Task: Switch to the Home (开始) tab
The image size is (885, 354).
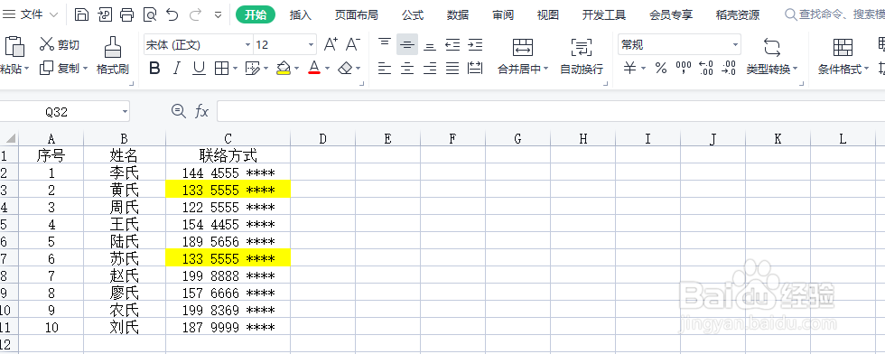Action: pyautogui.click(x=256, y=14)
